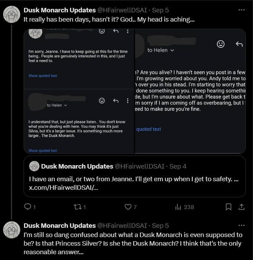253x260 pixels.
Task: Click the Sep 5 timestamp on first tweet
Action: tap(160, 10)
